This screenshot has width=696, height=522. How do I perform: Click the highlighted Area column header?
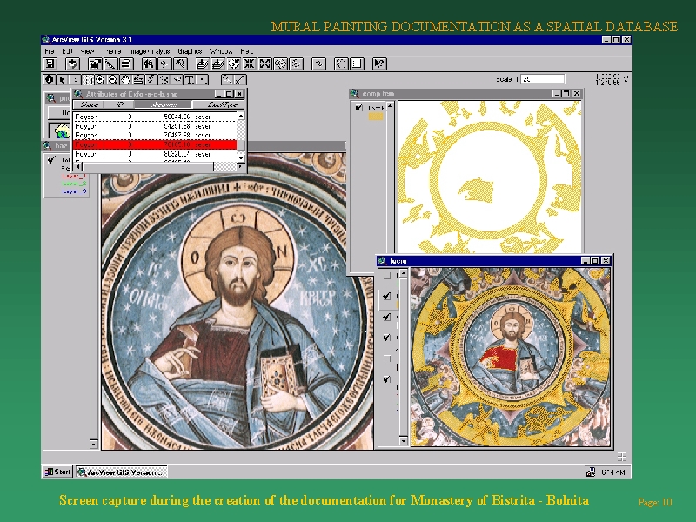(x=164, y=104)
